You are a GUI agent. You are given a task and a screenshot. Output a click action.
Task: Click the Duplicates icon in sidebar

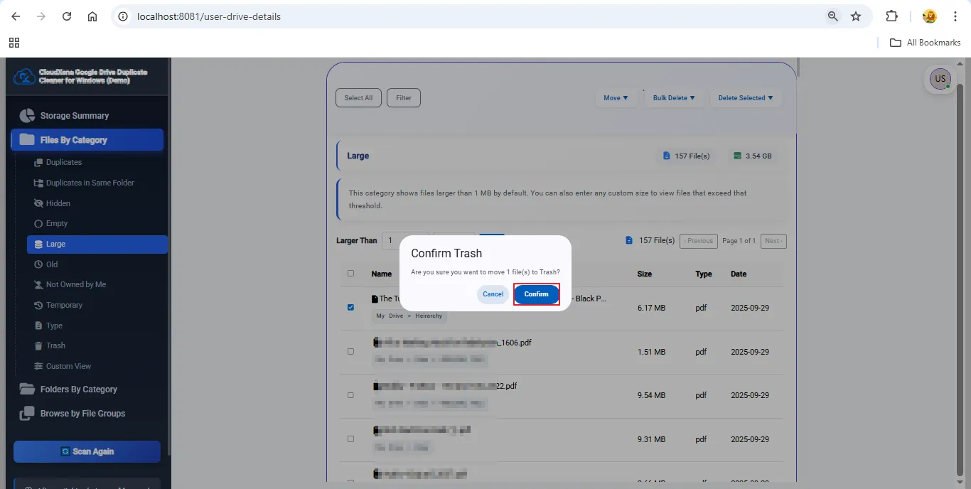tap(38, 163)
